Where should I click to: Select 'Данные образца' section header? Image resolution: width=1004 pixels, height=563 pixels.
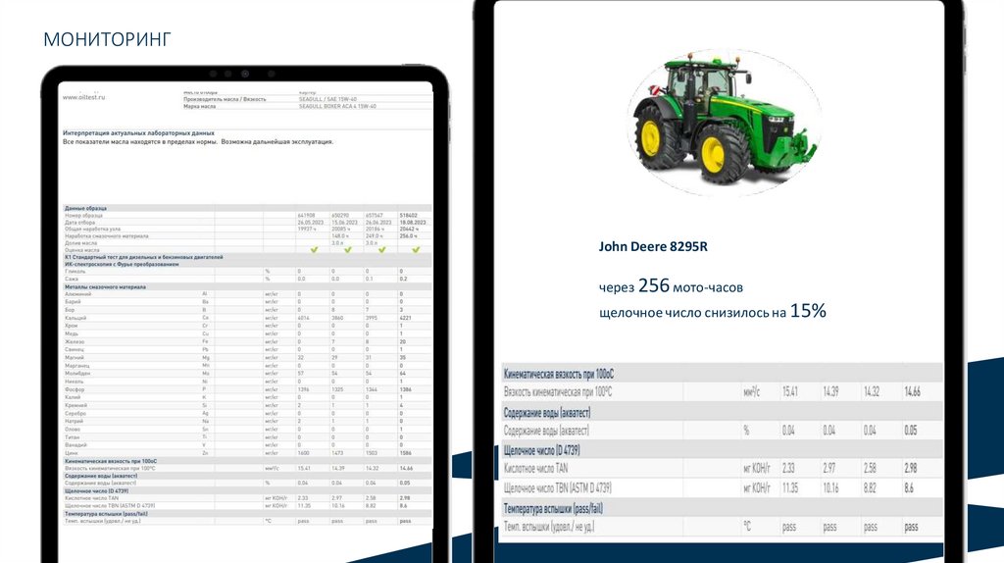[x=85, y=208]
